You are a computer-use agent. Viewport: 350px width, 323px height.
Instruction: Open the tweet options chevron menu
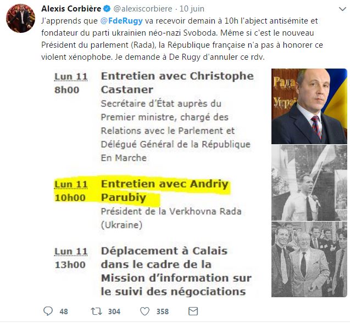342,9
